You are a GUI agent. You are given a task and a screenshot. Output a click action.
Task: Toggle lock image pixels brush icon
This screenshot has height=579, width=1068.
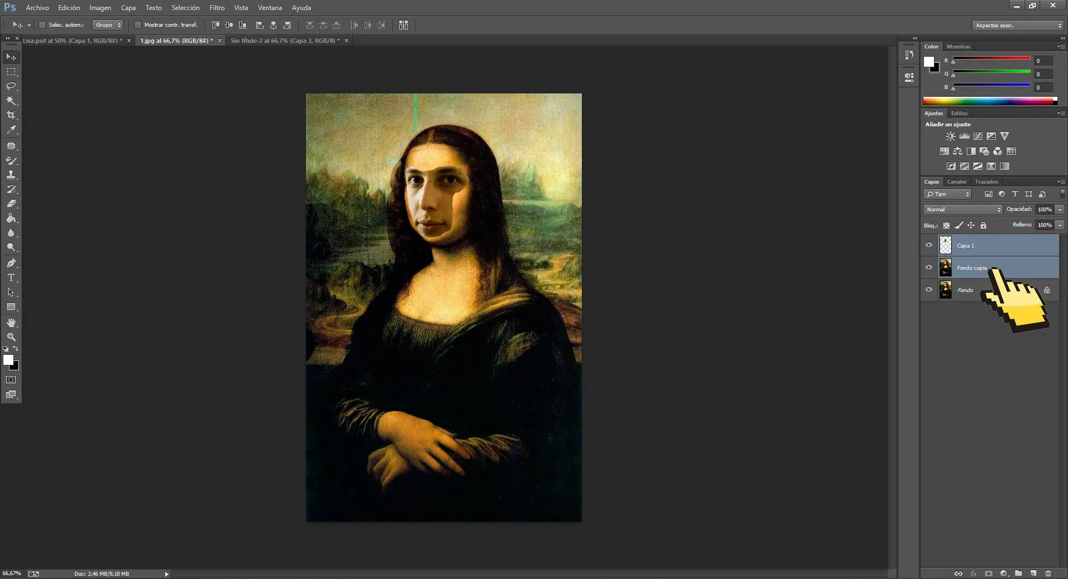click(958, 225)
